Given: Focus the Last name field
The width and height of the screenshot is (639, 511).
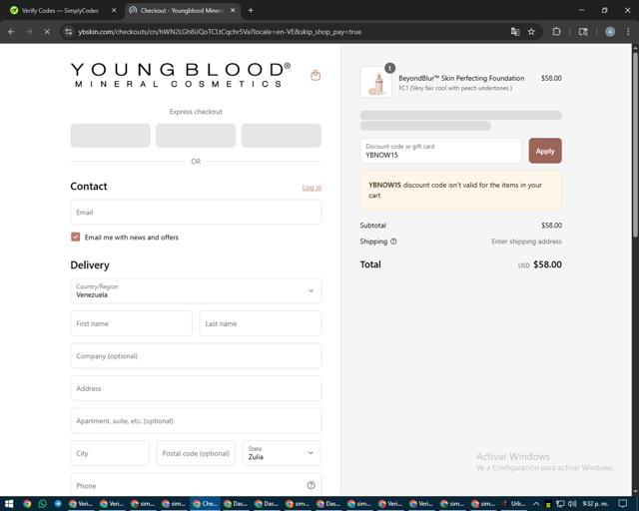Looking at the screenshot, I should coord(260,323).
